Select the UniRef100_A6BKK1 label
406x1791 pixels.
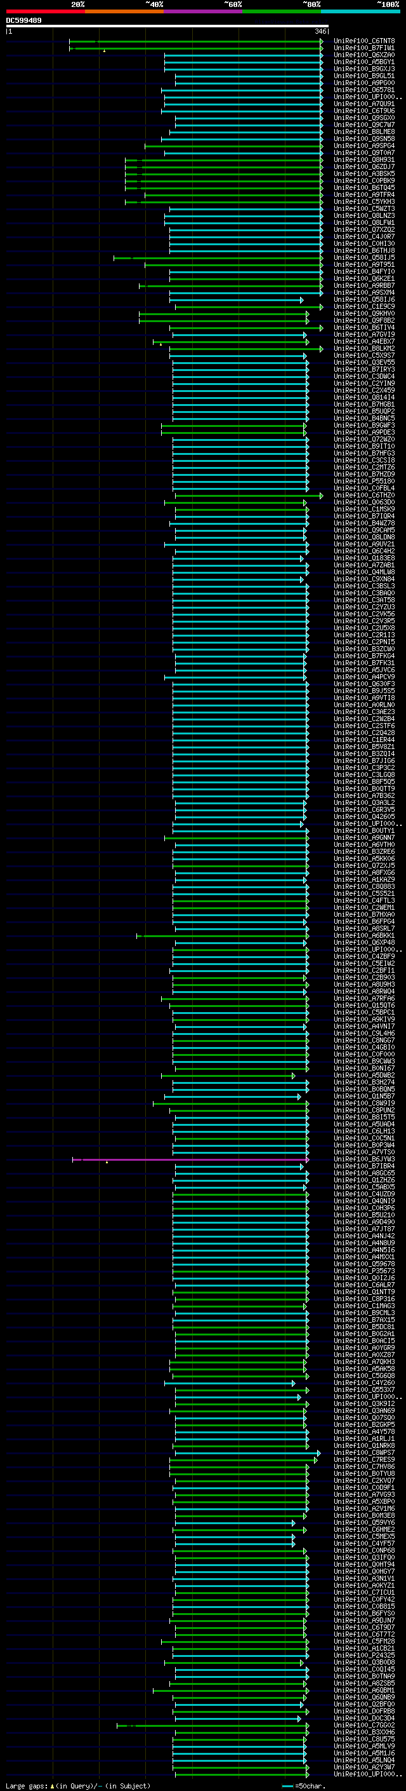click(364, 936)
